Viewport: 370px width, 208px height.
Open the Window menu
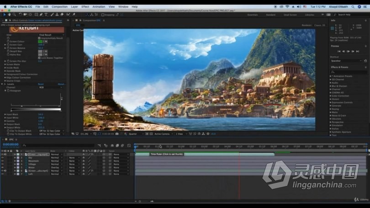123,7
